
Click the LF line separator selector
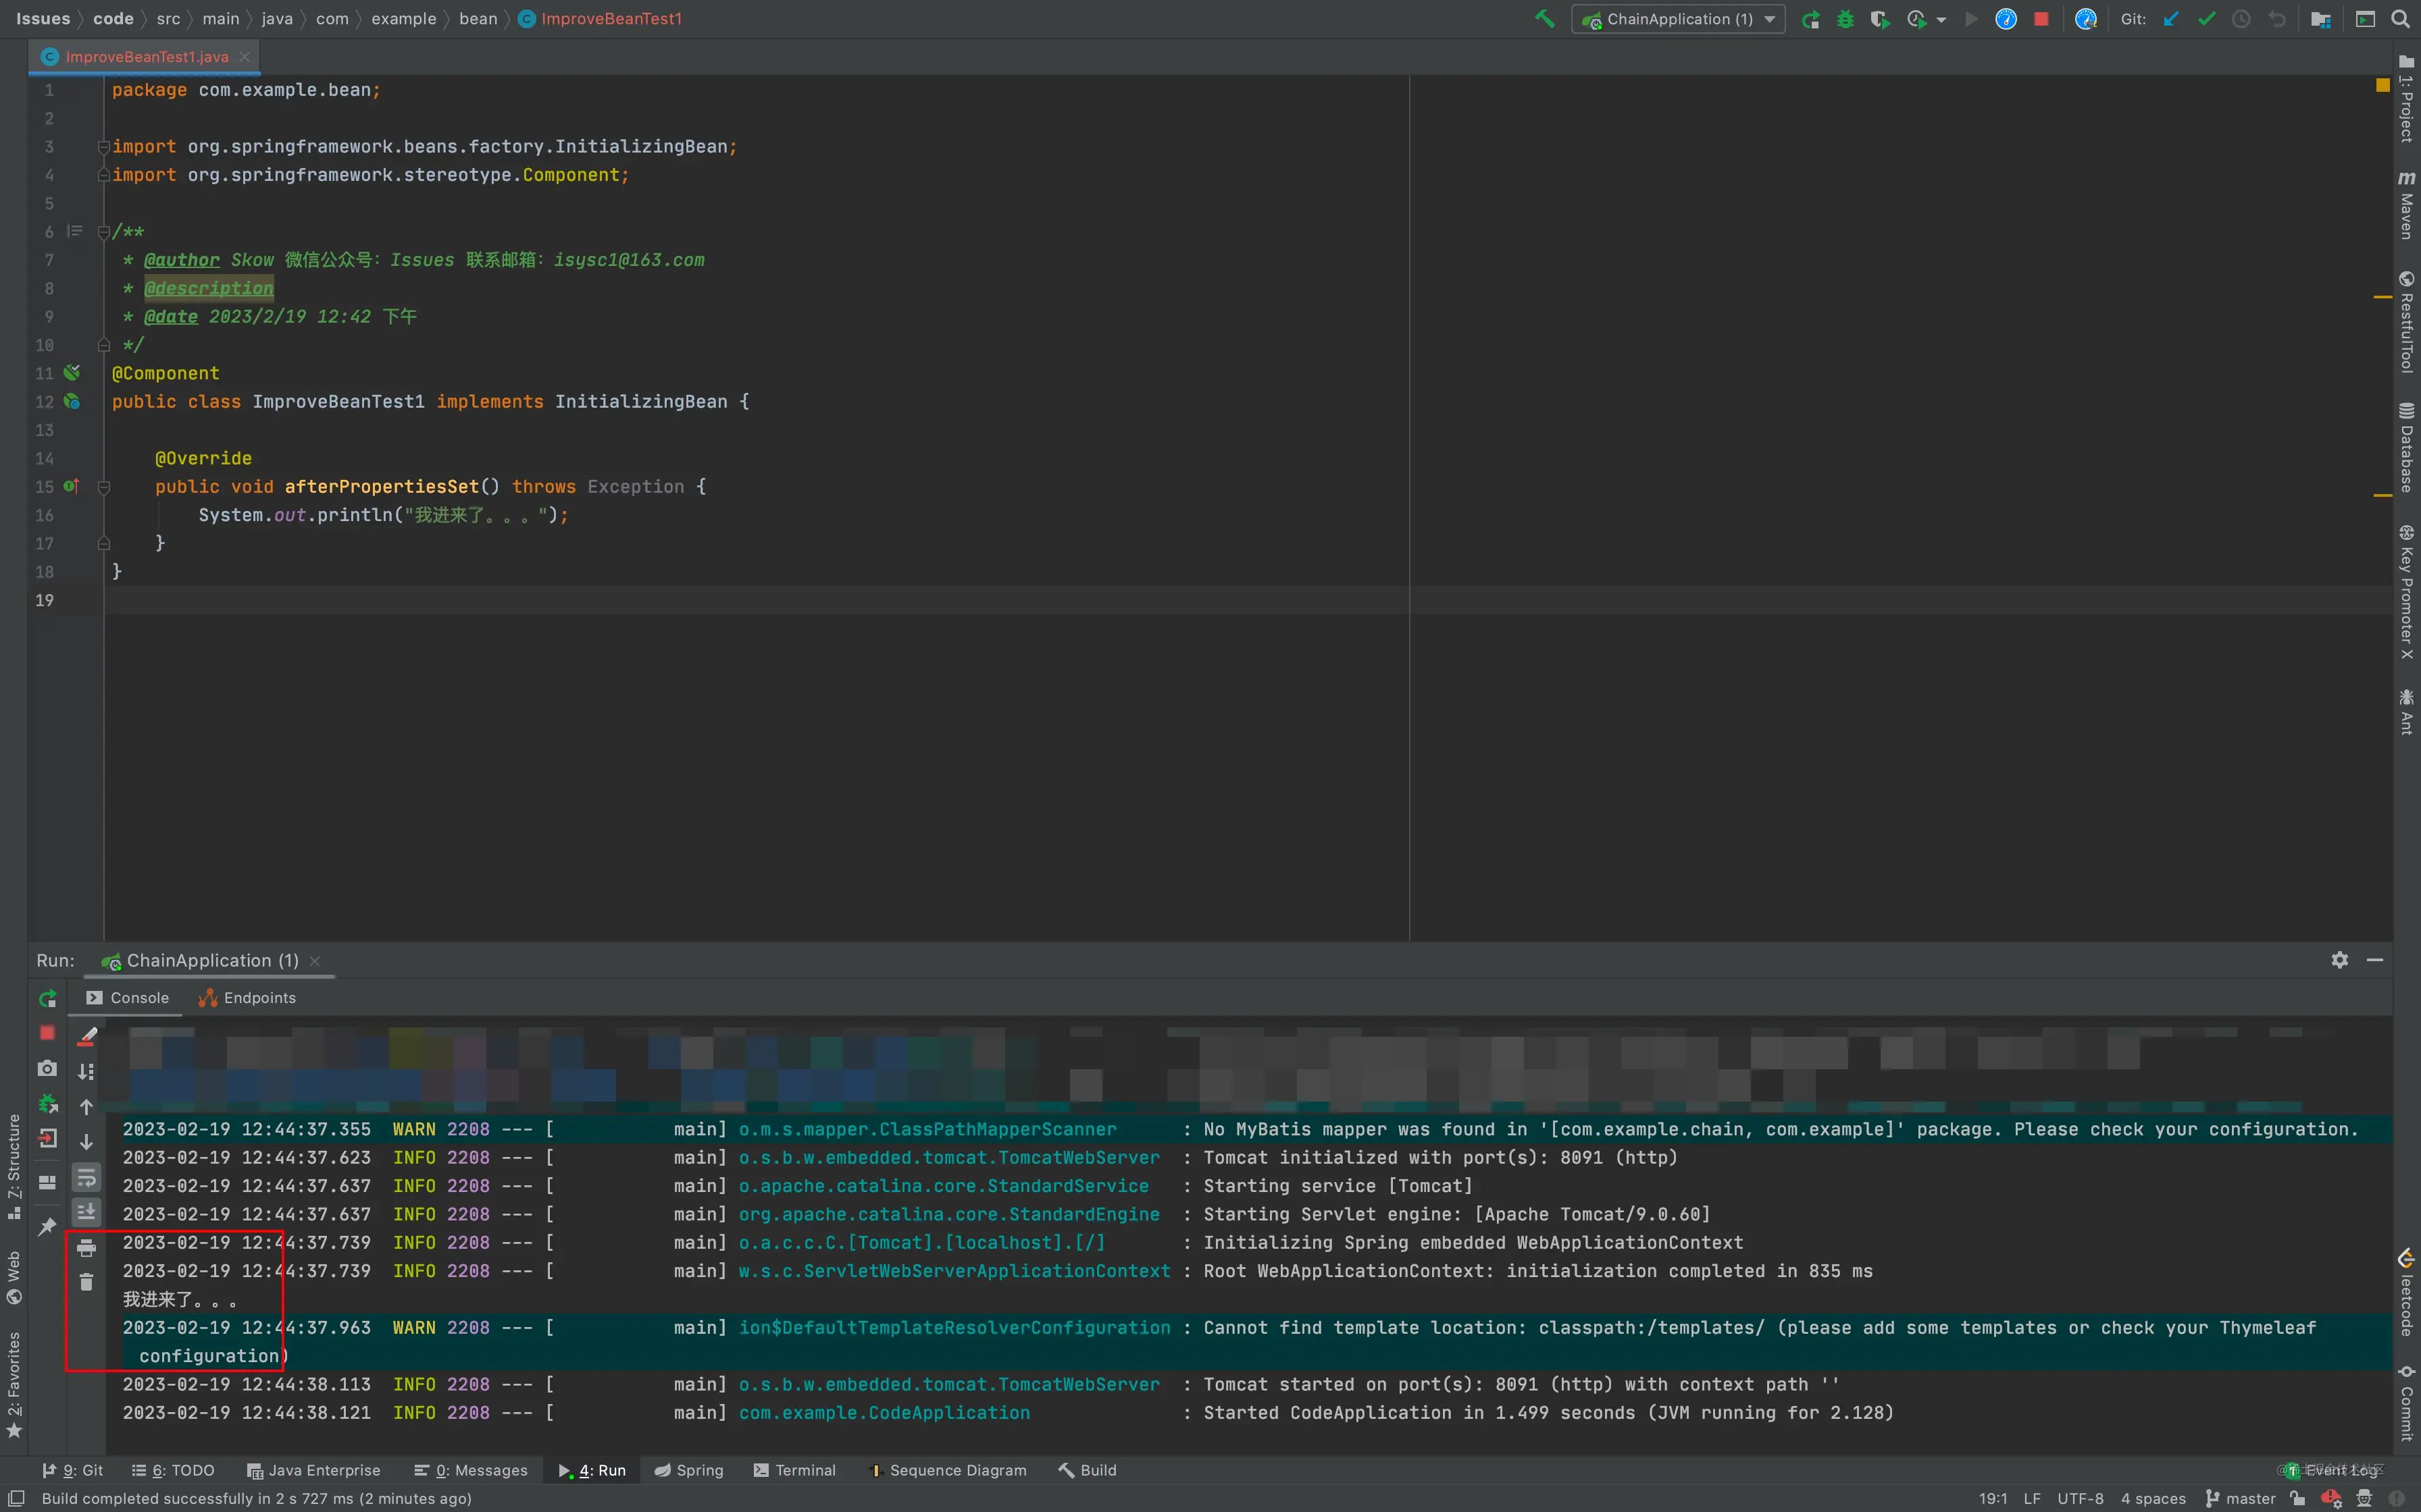(x=2032, y=1498)
